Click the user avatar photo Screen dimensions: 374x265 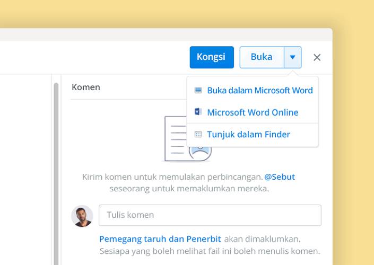point(82,216)
